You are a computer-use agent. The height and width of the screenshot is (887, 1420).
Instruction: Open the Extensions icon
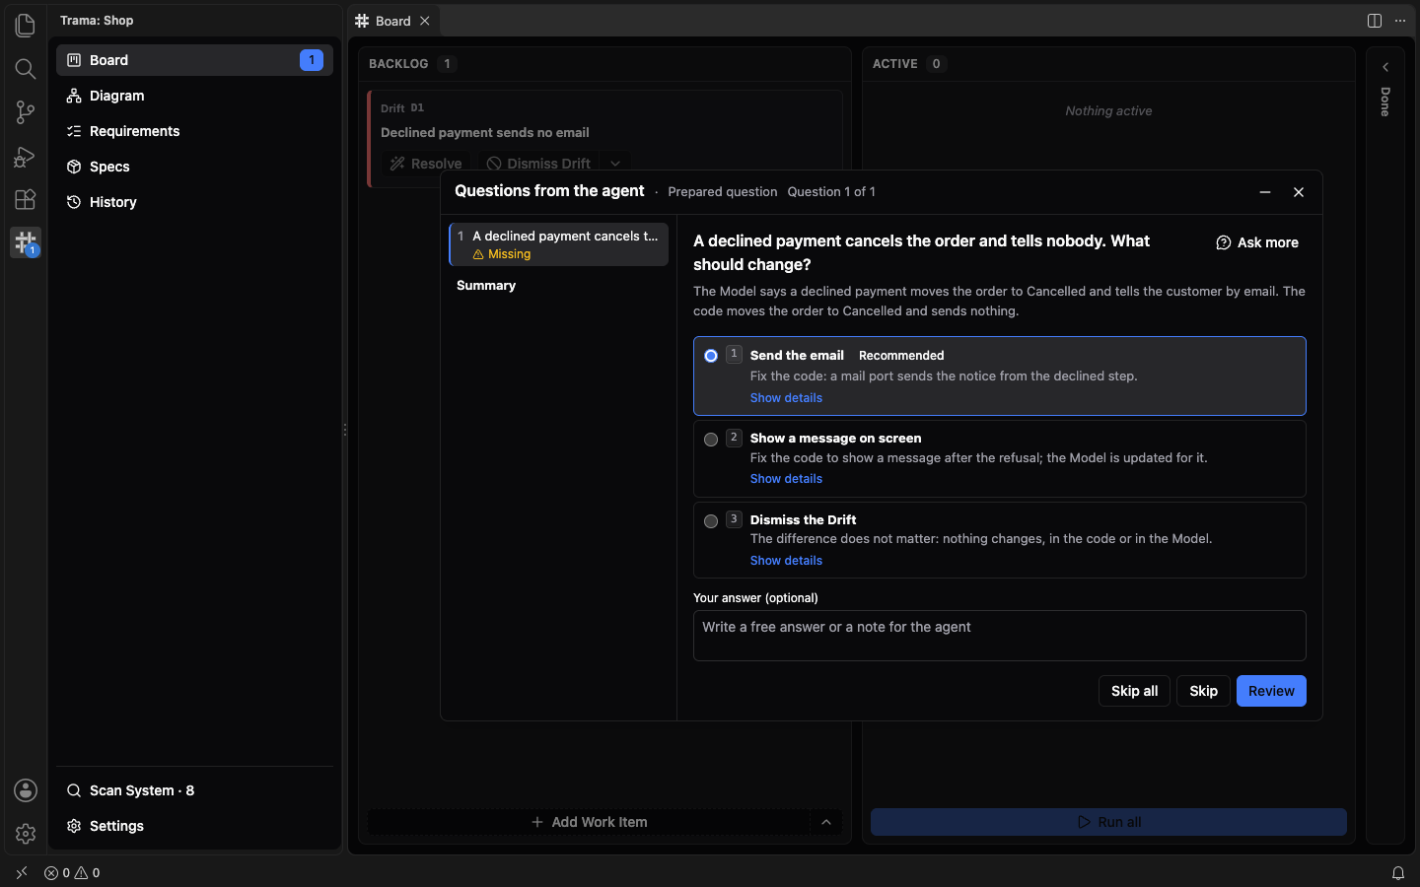[26, 199]
